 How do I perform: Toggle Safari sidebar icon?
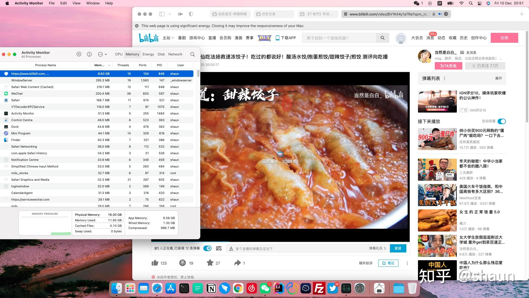(x=162, y=14)
